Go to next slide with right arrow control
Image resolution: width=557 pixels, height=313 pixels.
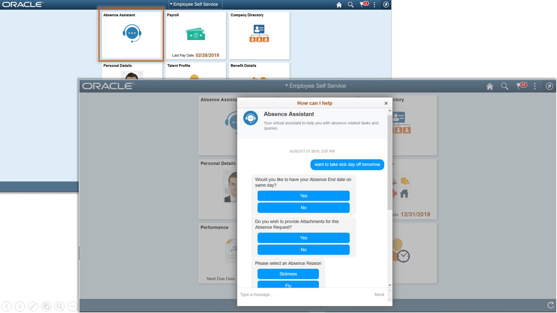(x=20, y=306)
